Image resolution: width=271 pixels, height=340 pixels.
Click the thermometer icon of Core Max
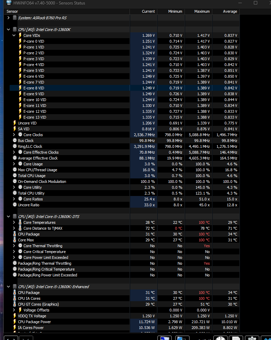coord(15,240)
